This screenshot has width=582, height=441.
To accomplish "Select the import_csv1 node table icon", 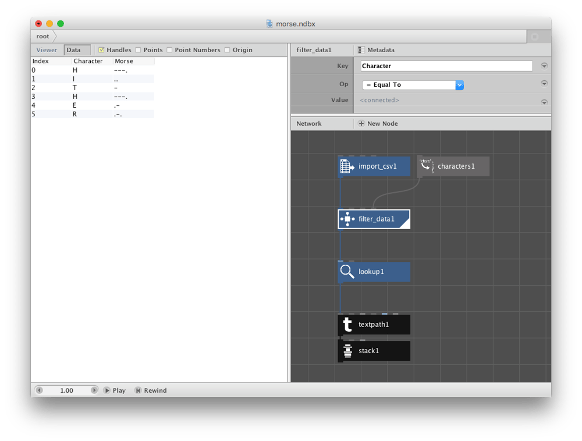I will point(347,166).
